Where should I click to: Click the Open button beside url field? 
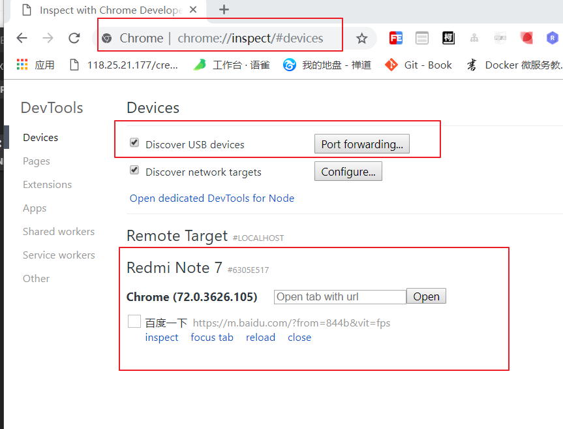click(426, 296)
